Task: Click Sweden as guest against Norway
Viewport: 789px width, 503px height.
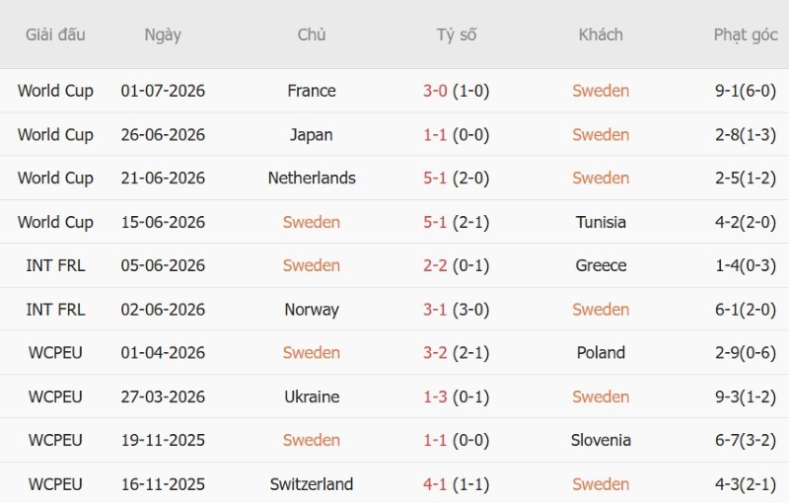Action: [x=601, y=310]
